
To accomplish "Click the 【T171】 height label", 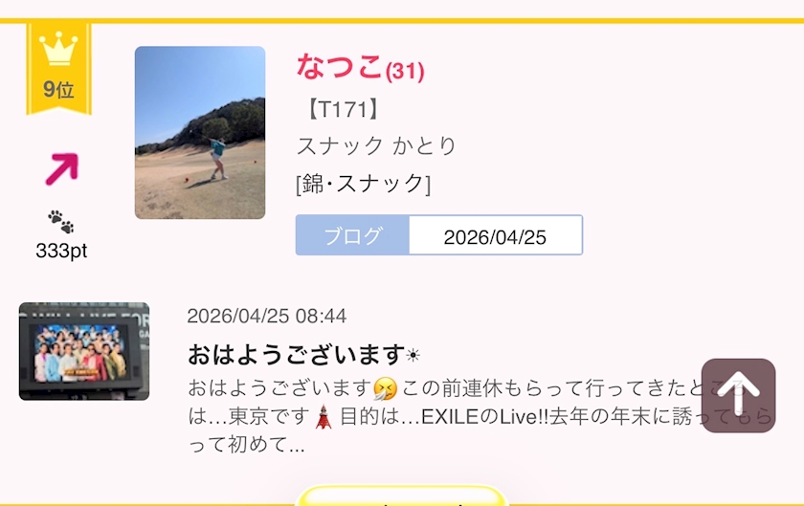I will [x=343, y=109].
